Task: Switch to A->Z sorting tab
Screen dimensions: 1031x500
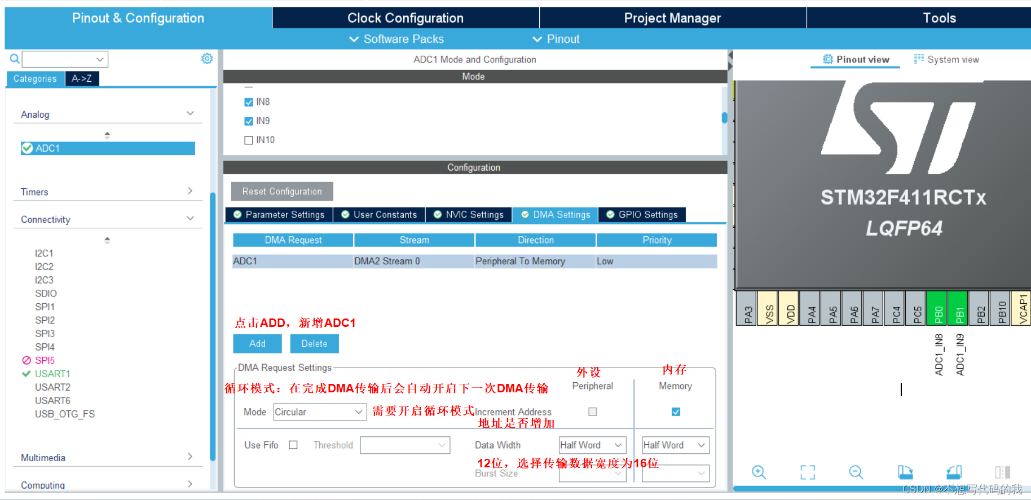Action: coord(82,79)
